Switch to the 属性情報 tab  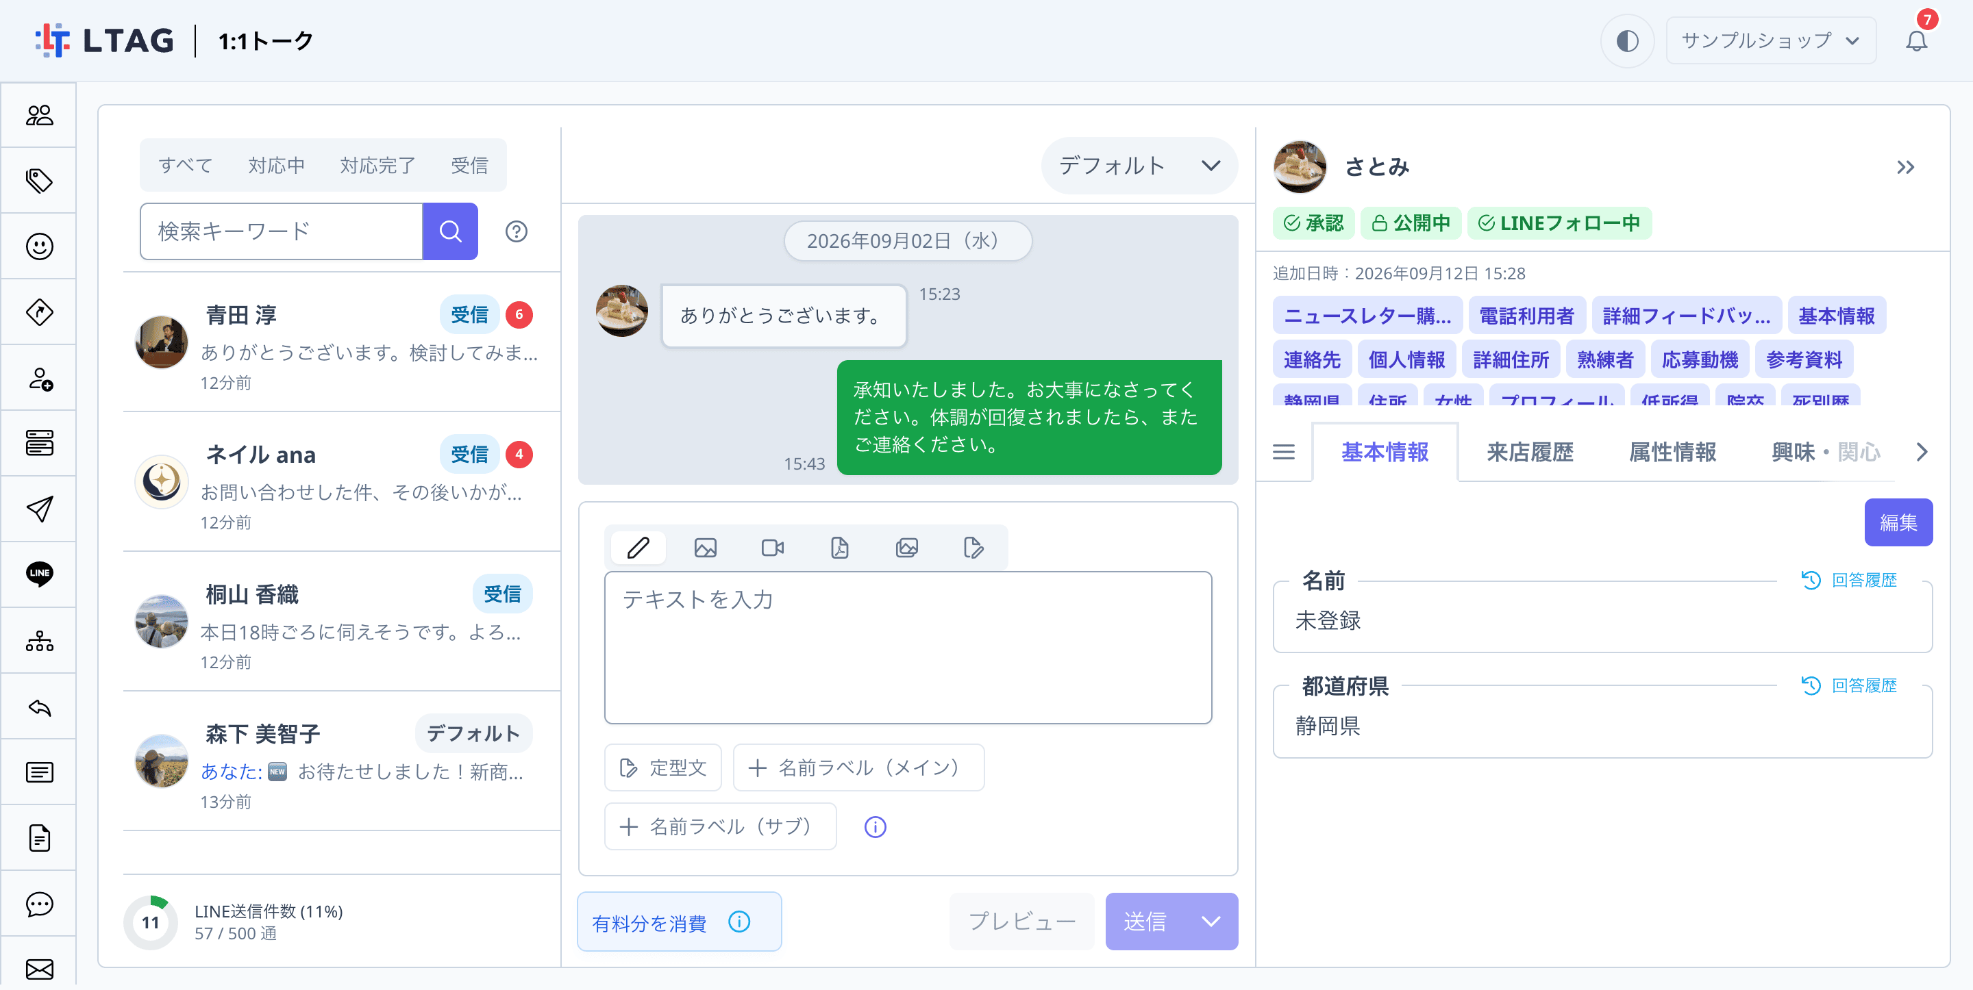pos(1672,452)
